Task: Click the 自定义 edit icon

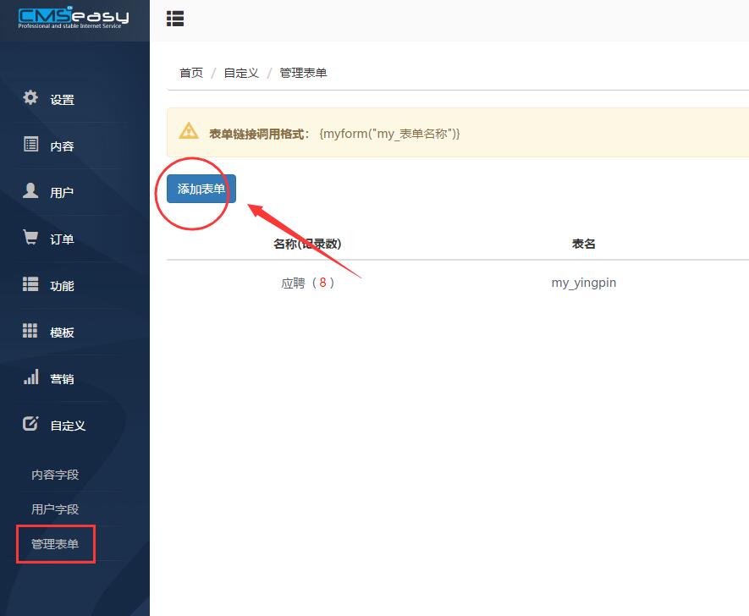Action: tap(30, 424)
